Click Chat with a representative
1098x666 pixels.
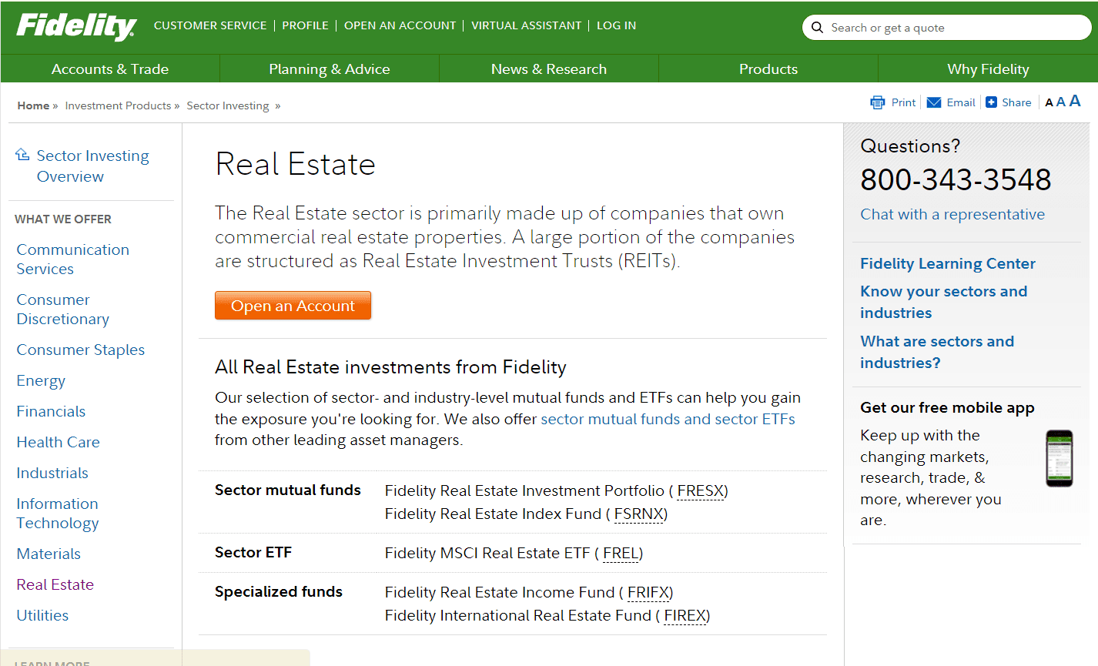[952, 214]
